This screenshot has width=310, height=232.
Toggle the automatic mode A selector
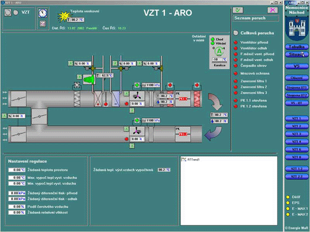(219, 51)
